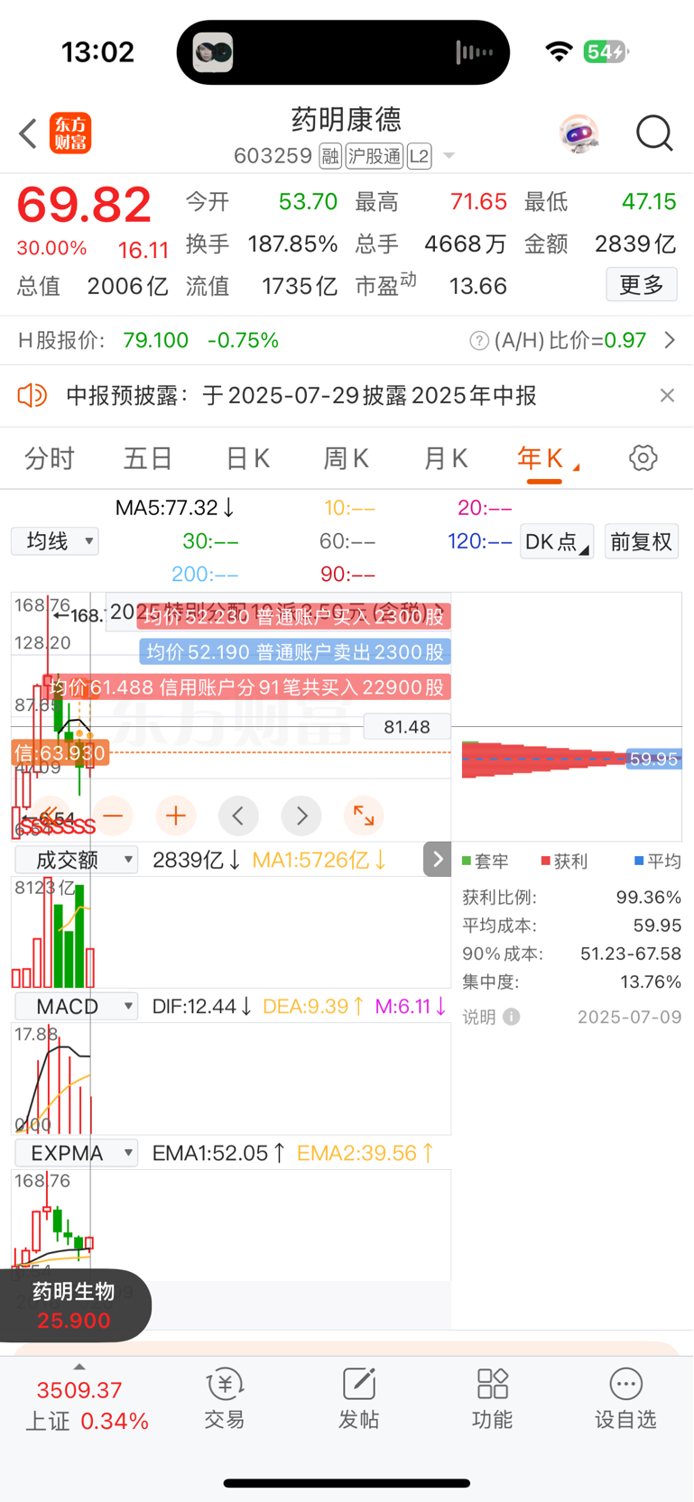Switch to the 分时 tab
The width and height of the screenshot is (694, 1502).
pyautogui.click(x=50, y=458)
